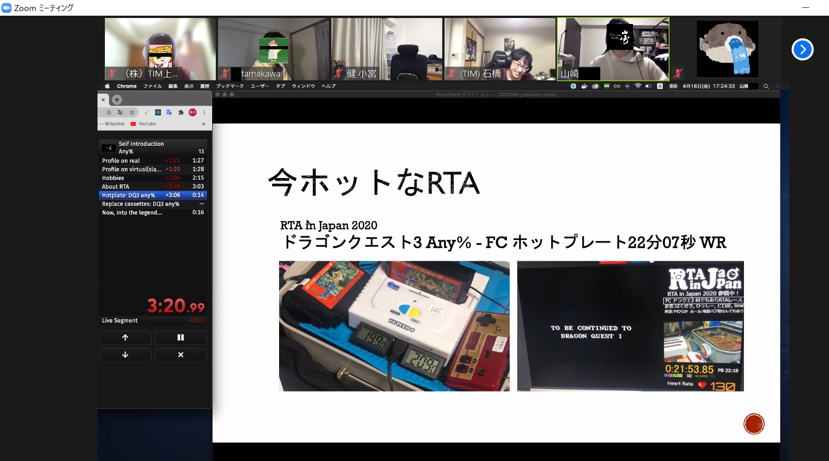
Task: Open the ユーザー menu
Action: click(260, 86)
